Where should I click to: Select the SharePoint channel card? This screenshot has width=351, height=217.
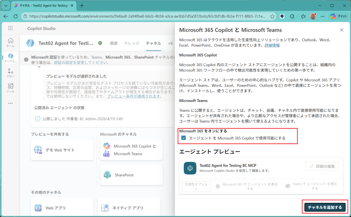(131, 175)
